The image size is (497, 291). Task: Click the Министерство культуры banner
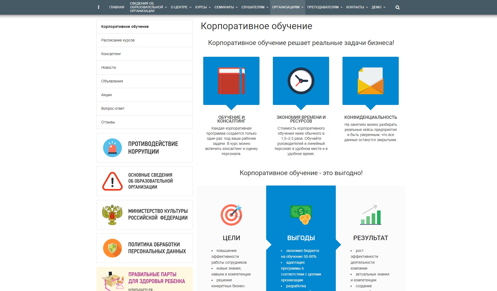point(145,215)
